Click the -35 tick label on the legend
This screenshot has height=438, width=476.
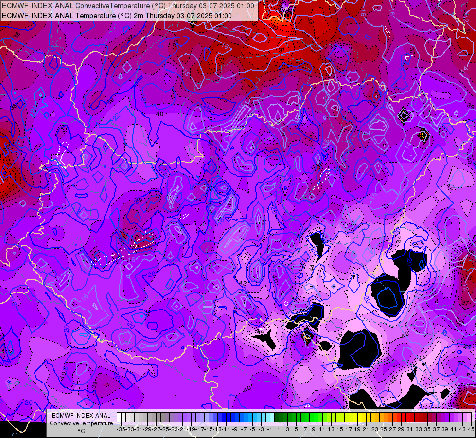[121, 429]
